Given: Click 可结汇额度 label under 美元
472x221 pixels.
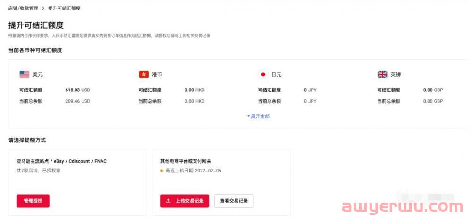Looking at the screenshot, I should point(31,90).
